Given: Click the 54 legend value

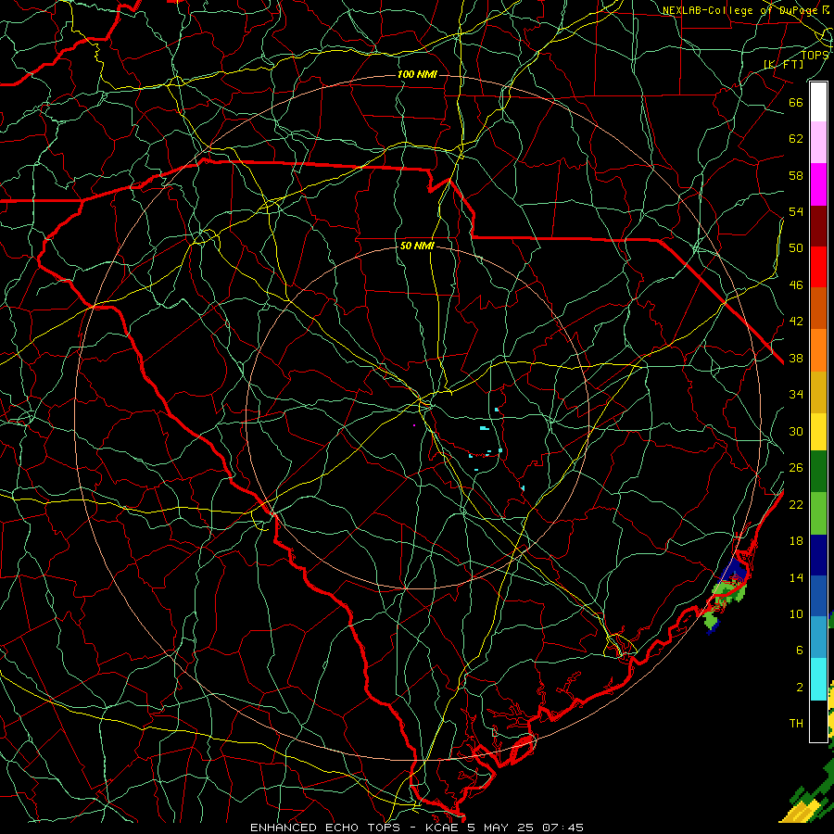Looking at the screenshot, I should pyautogui.click(x=796, y=211).
